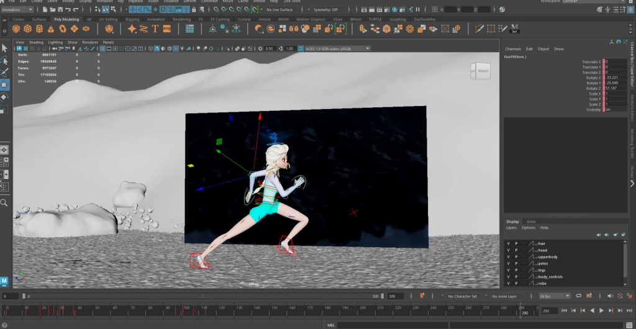Click the play backwards button
The height and width of the screenshot is (329, 636).
click(x=592, y=310)
